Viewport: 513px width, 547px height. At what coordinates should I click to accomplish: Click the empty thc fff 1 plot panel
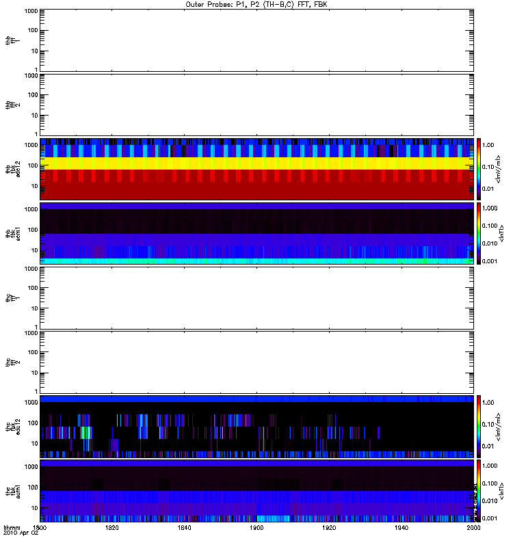tap(257, 298)
